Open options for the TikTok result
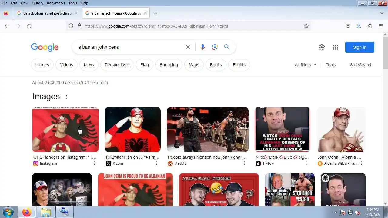The image size is (388, 218). (306, 163)
